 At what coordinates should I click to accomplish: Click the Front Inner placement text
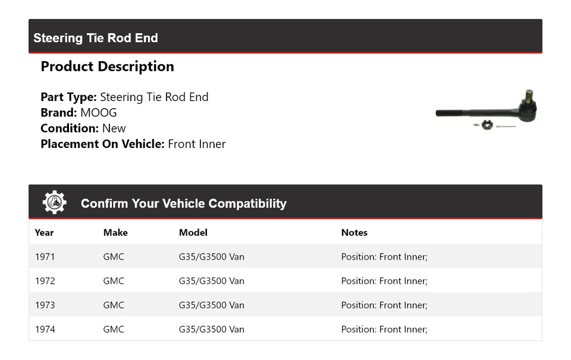pos(197,144)
